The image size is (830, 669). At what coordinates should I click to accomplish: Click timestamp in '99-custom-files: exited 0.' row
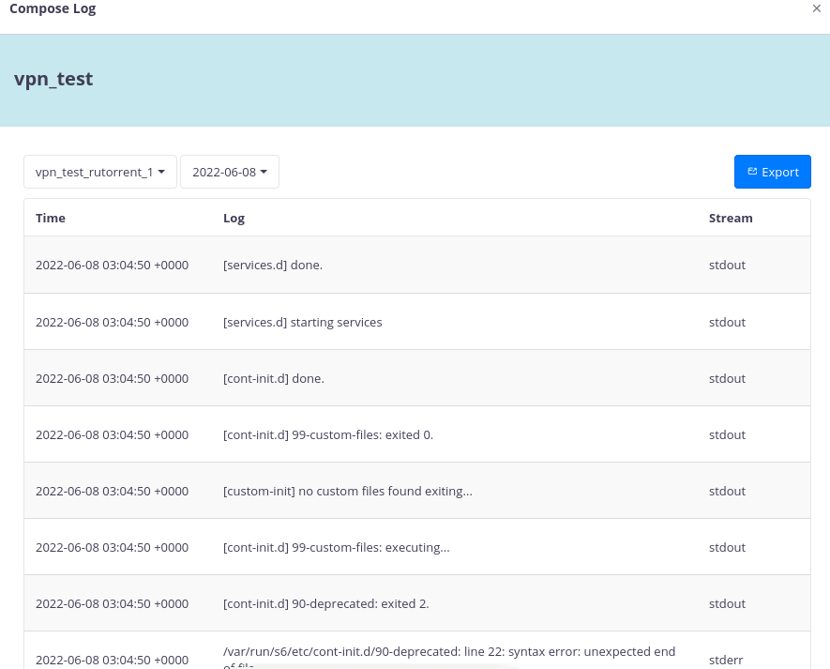coord(112,434)
